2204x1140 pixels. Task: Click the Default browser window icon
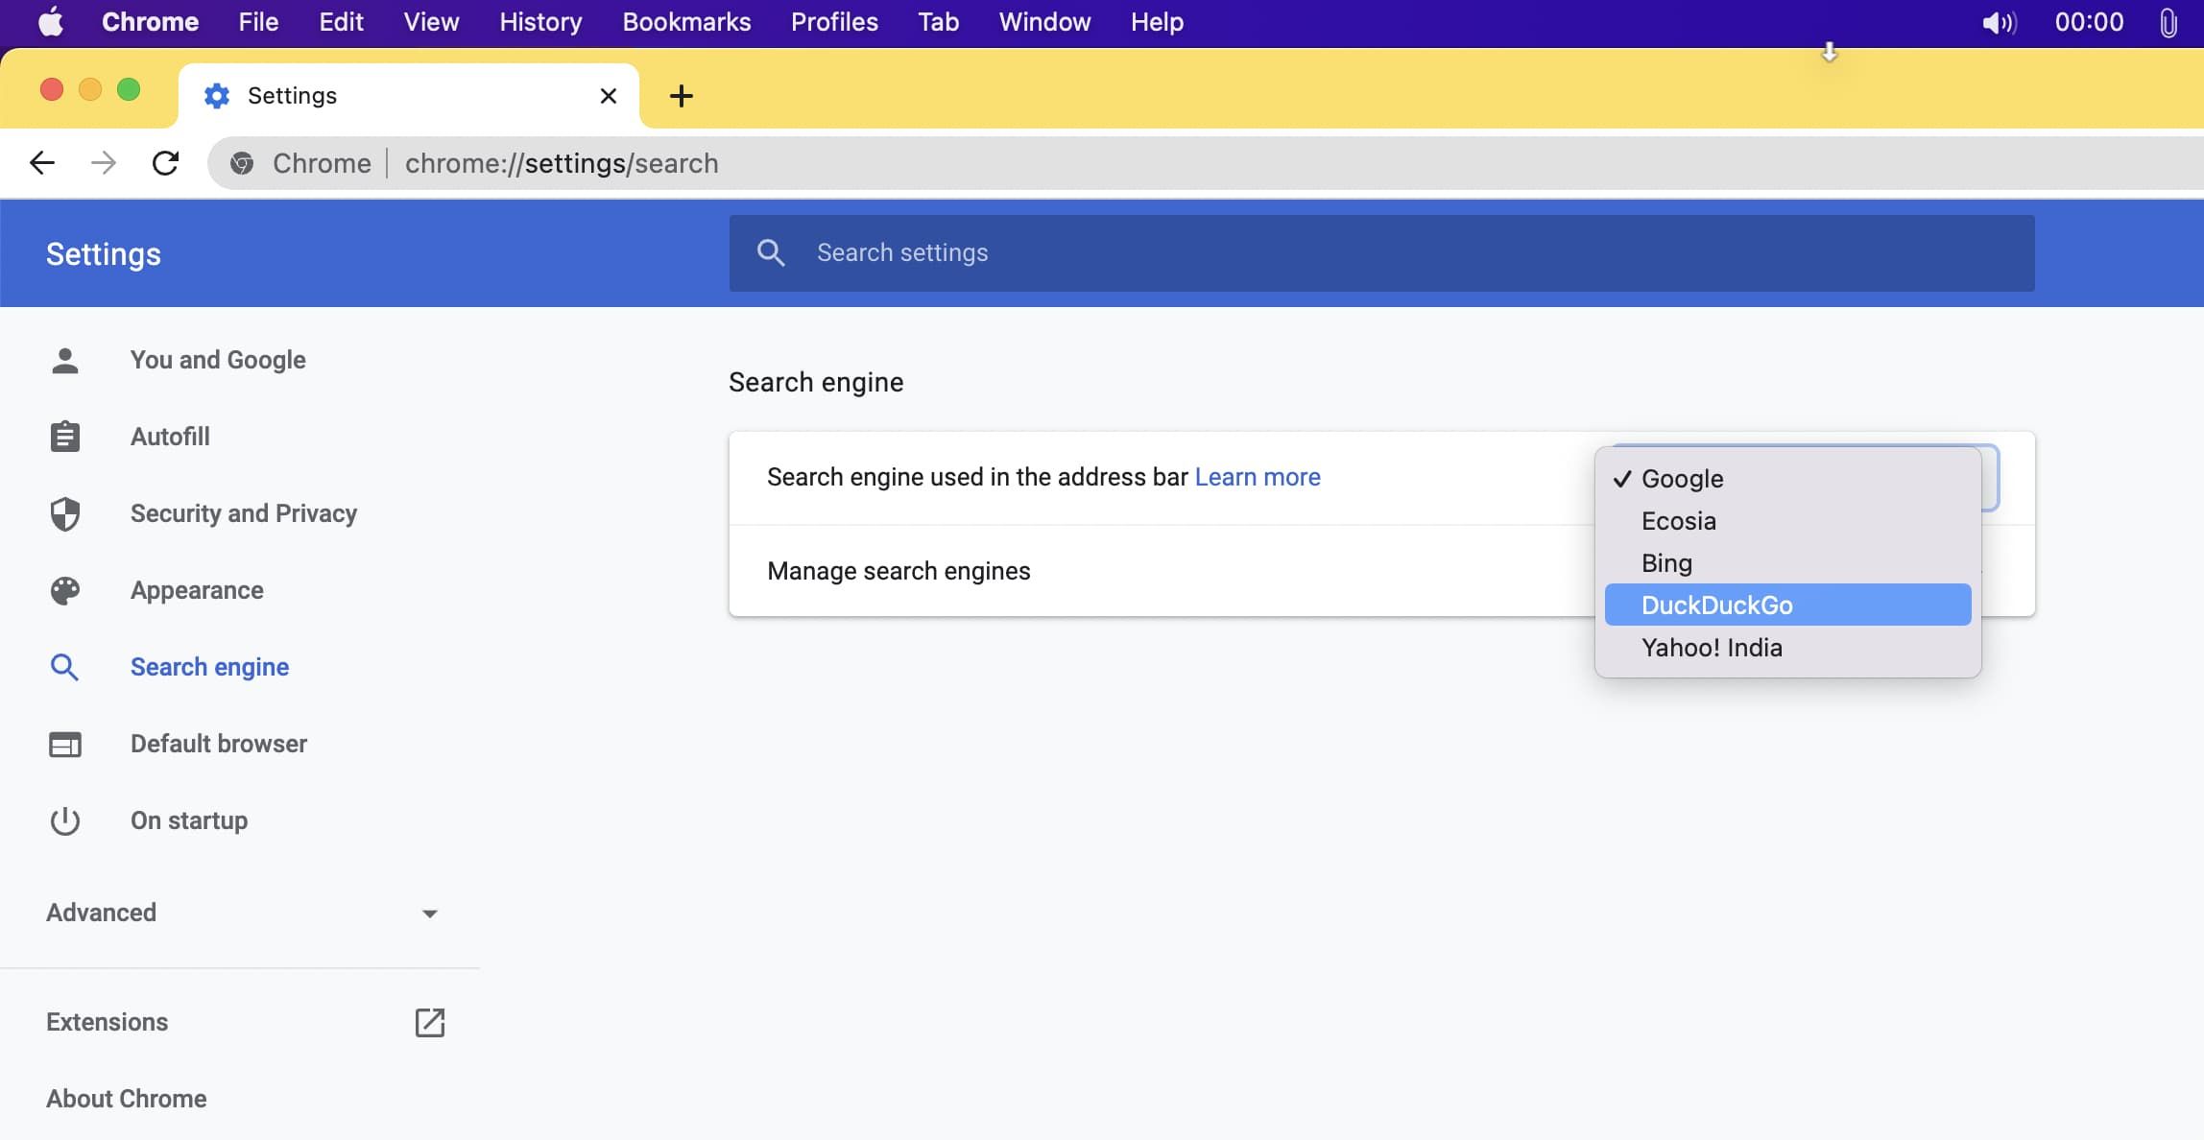(x=64, y=744)
